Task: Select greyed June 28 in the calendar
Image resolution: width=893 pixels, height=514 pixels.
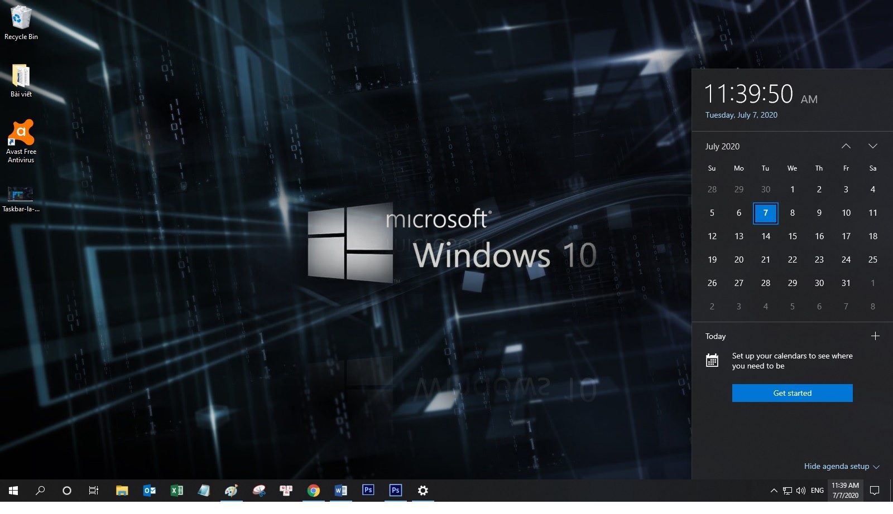Action: (x=712, y=190)
